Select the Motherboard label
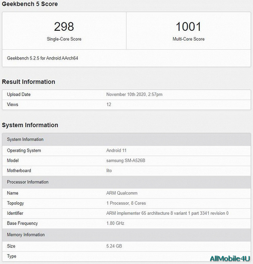 [19, 171]
